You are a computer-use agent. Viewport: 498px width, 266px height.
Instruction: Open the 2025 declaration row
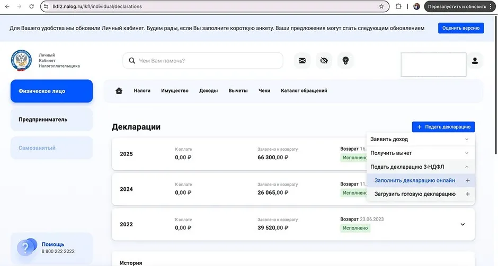coord(239,154)
